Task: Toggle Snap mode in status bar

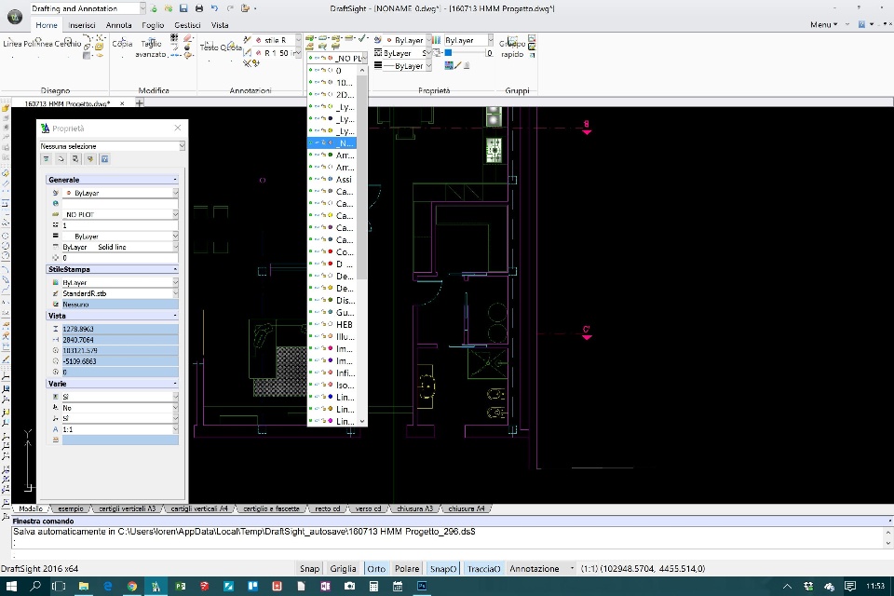Action: tap(309, 568)
